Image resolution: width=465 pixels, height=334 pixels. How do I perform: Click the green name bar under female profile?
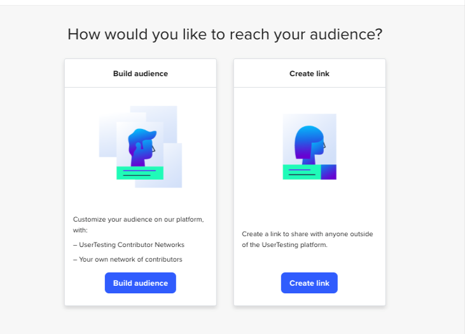tap(302, 171)
